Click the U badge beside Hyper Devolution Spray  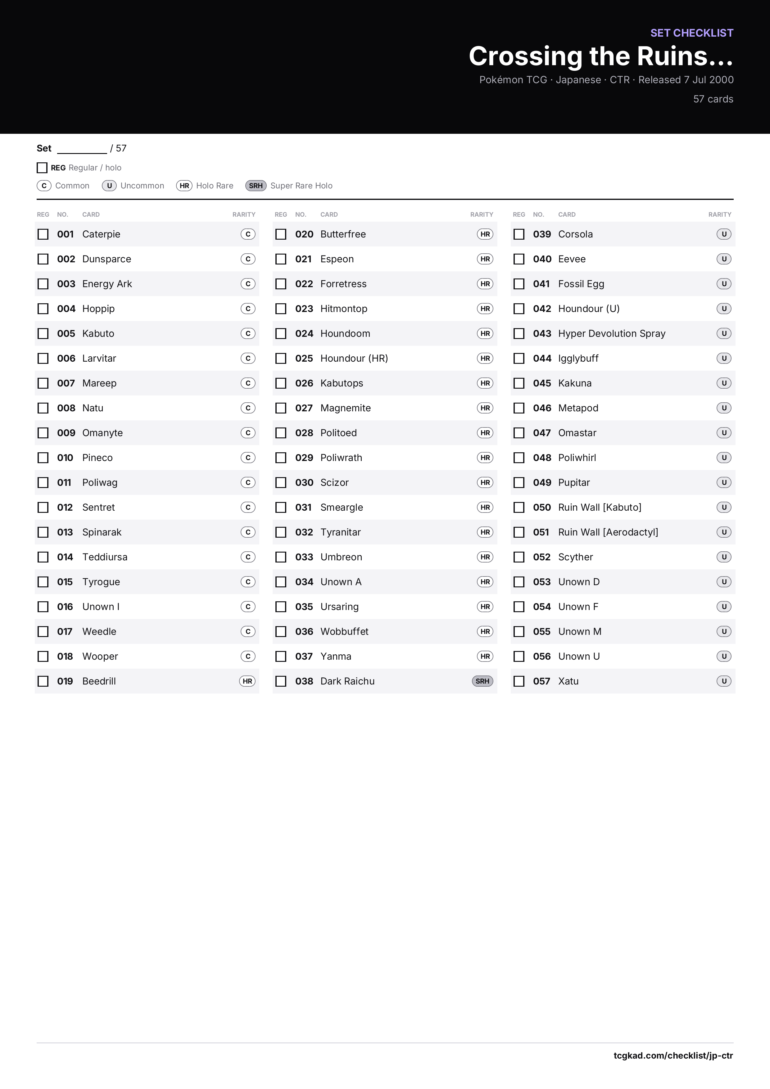tap(724, 333)
